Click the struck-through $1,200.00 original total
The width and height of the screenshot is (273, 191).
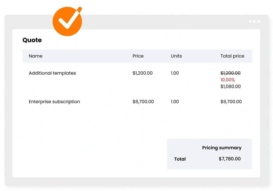(x=230, y=73)
